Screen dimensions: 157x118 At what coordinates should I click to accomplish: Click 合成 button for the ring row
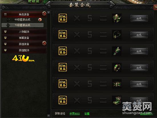click(x=139, y=68)
